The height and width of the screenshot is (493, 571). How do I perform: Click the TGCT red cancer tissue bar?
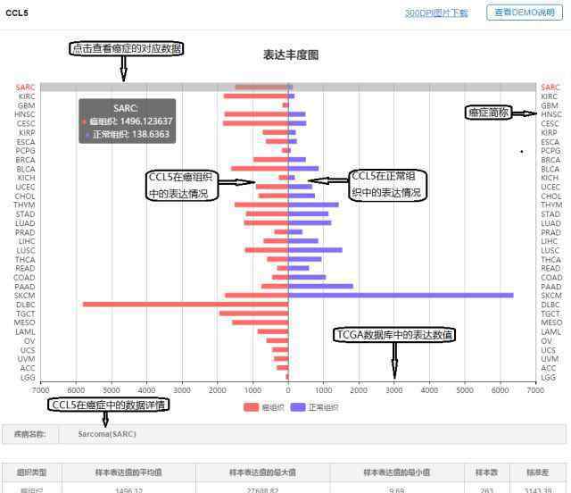click(x=253, y=313)
